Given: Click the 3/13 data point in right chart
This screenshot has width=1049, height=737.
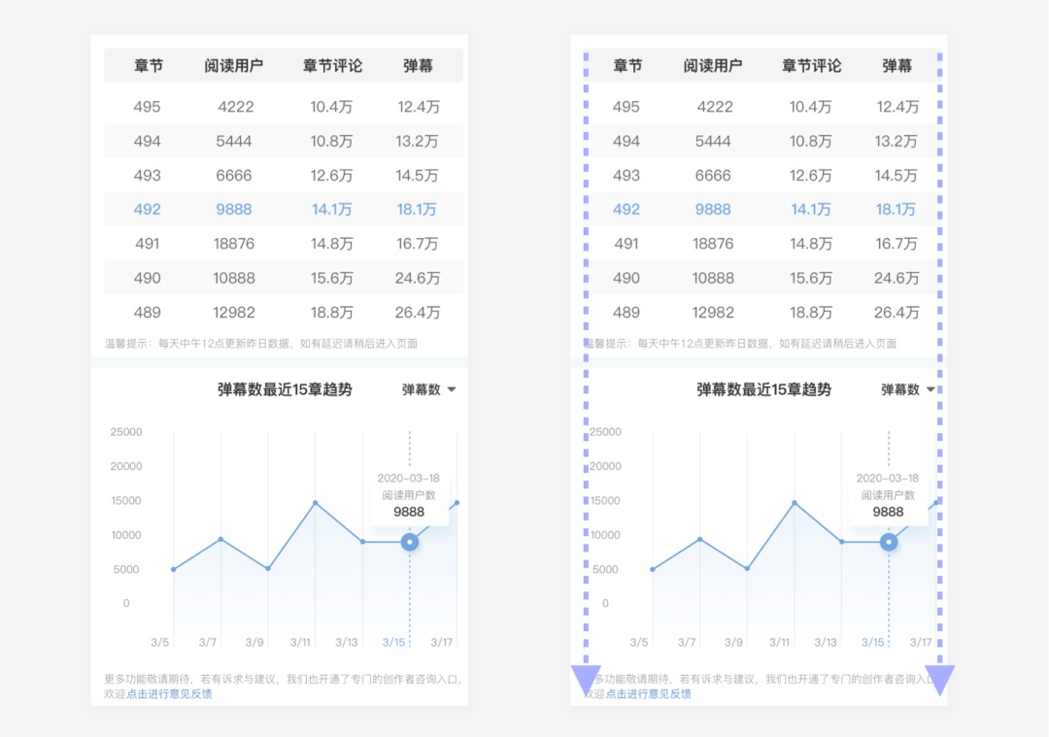Looking at the screenshot, I should [x=841, y=542].
